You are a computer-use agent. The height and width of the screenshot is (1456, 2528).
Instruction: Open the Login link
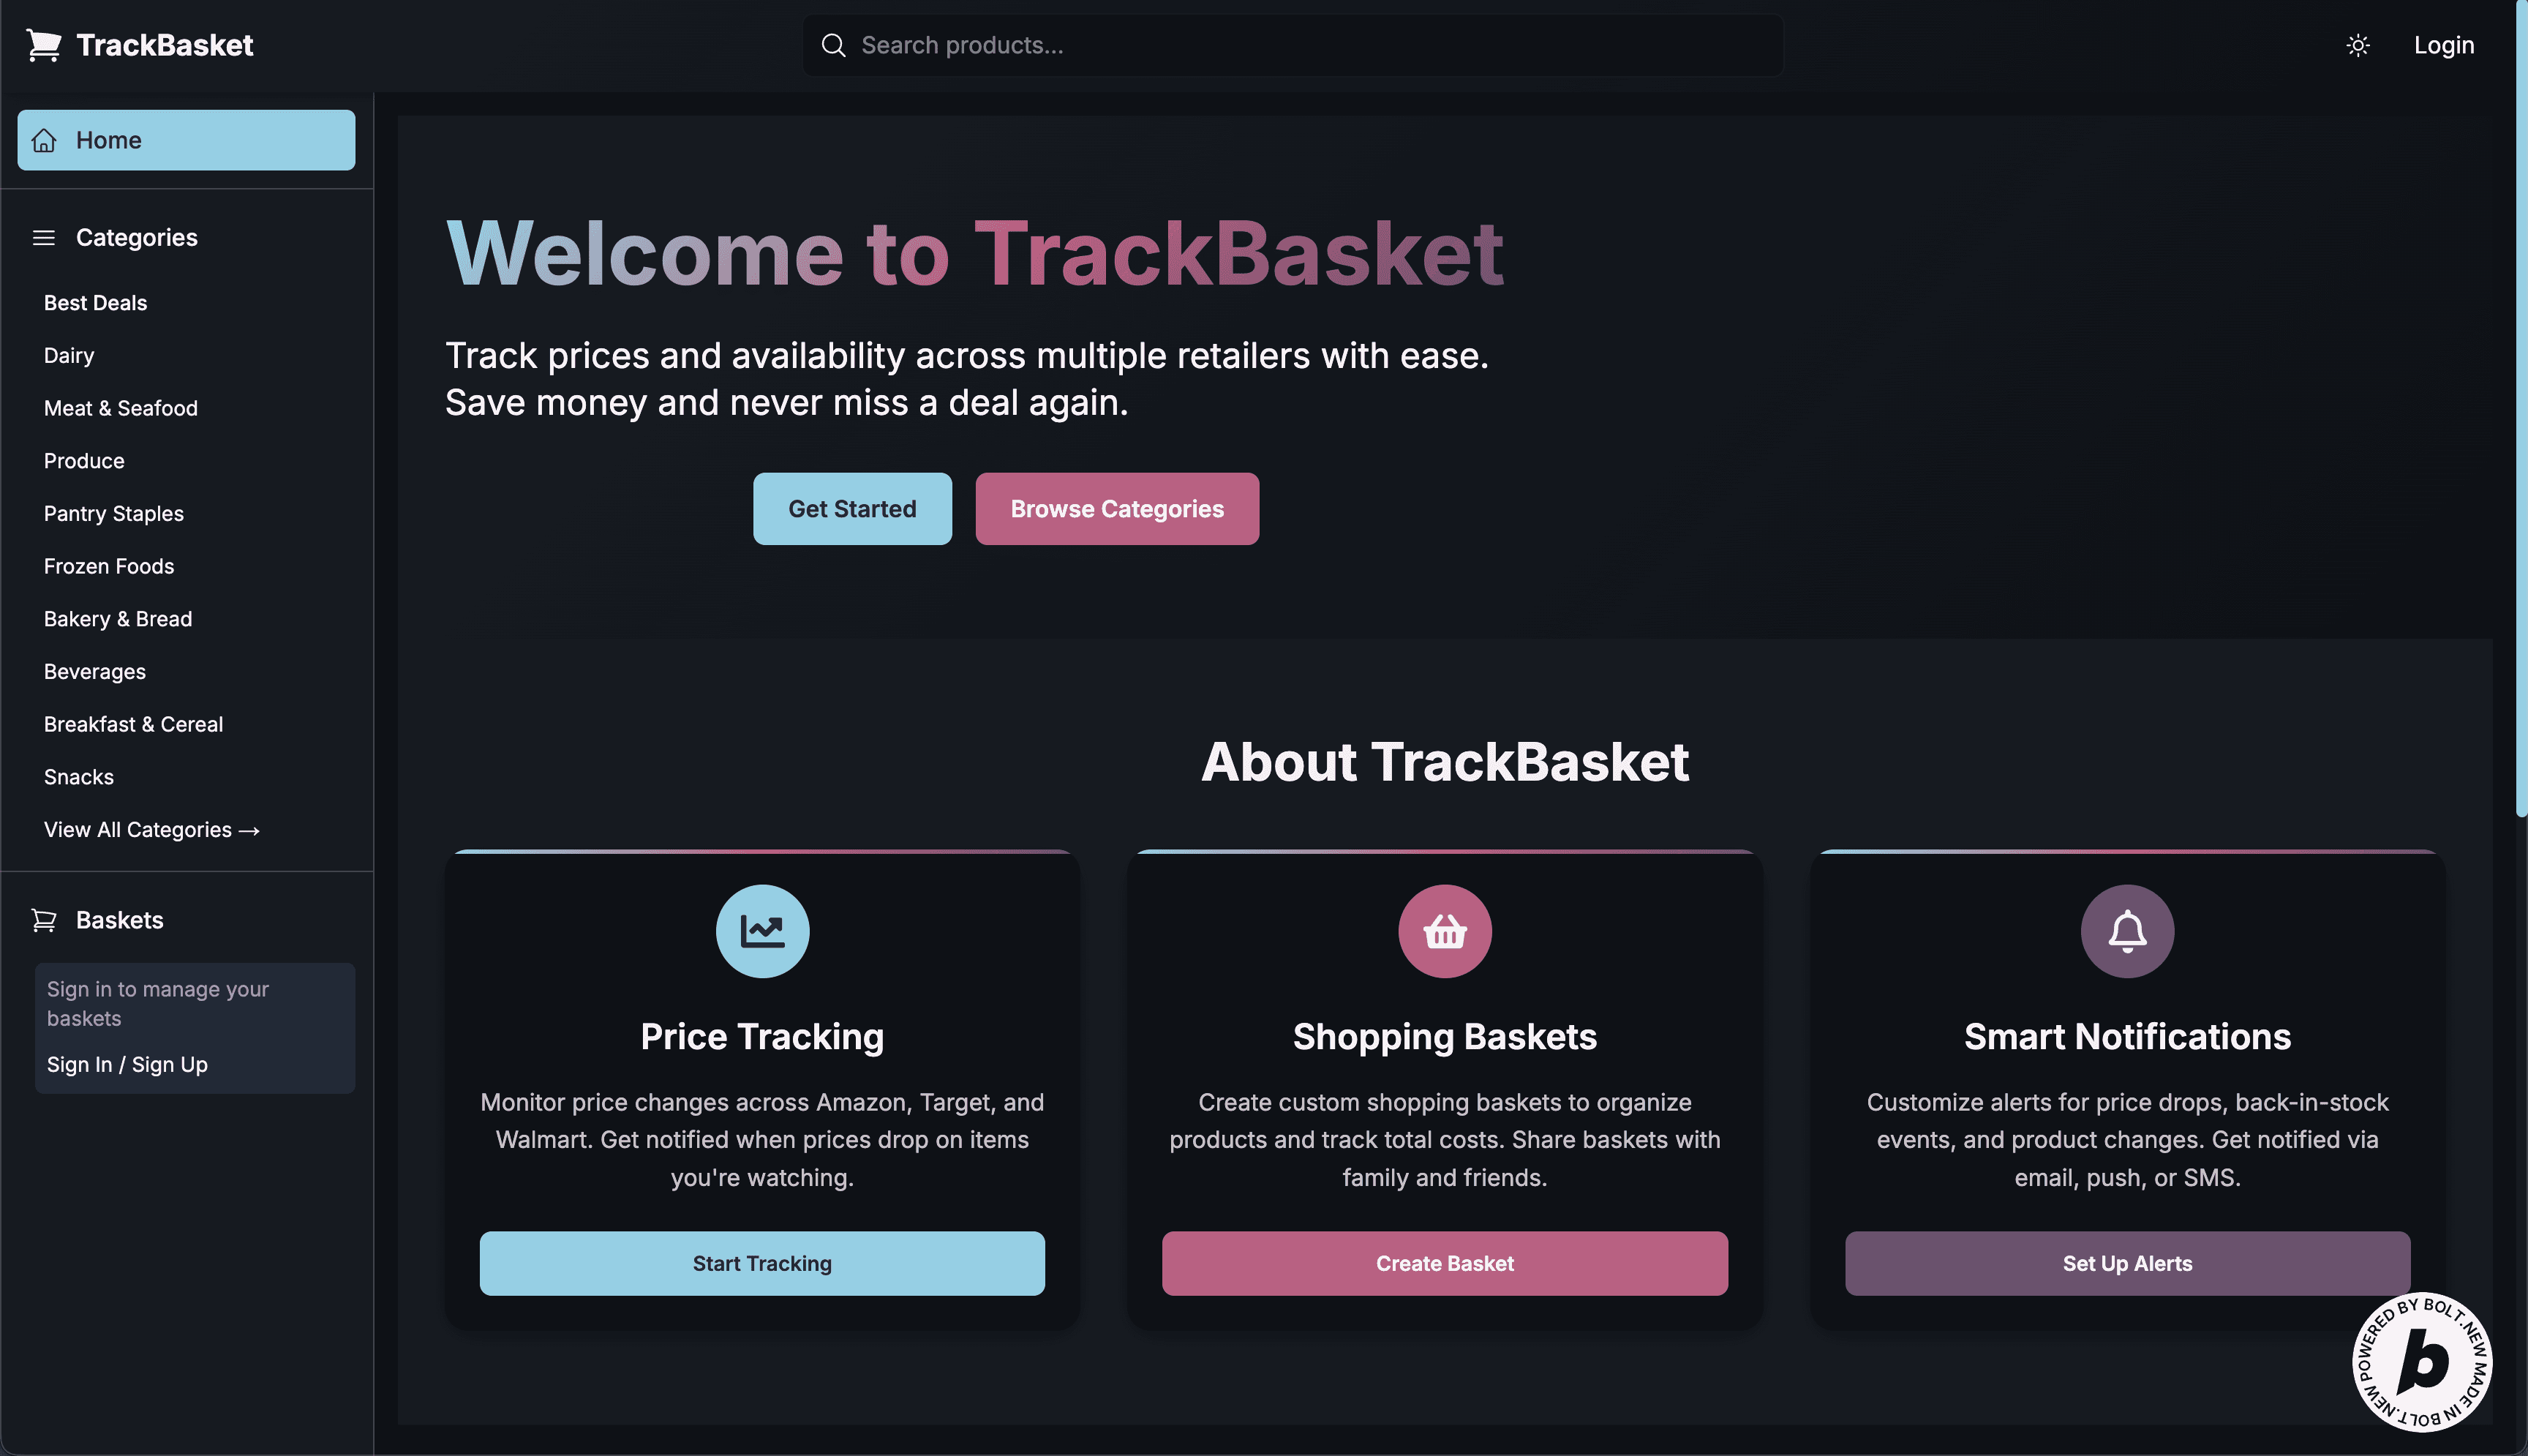click(x=2443, y=45)
